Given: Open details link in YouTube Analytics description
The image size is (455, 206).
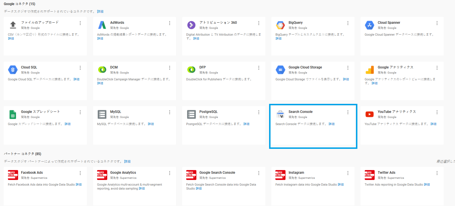Looking at the screenshot, I should point(433,124).
